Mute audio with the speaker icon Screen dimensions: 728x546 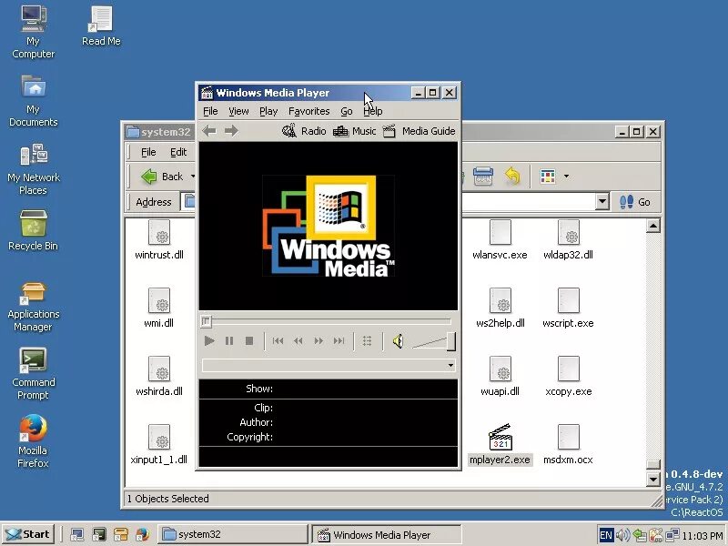(x=399, y=341)
